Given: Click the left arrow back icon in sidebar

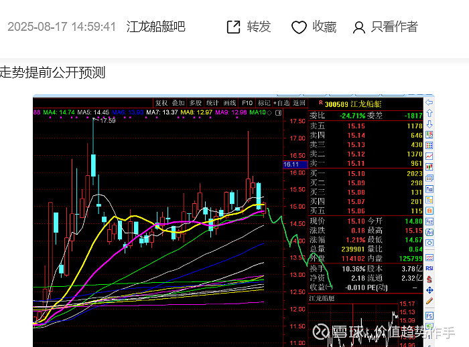Looking at the screenshot, I should pyautogui.click(x=429, y=102).
